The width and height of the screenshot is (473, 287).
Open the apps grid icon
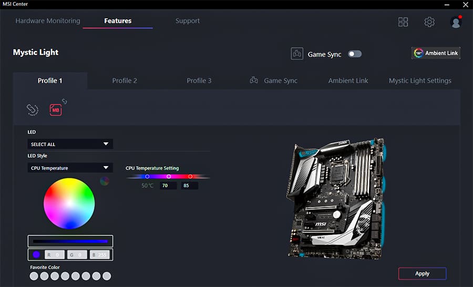403,22
